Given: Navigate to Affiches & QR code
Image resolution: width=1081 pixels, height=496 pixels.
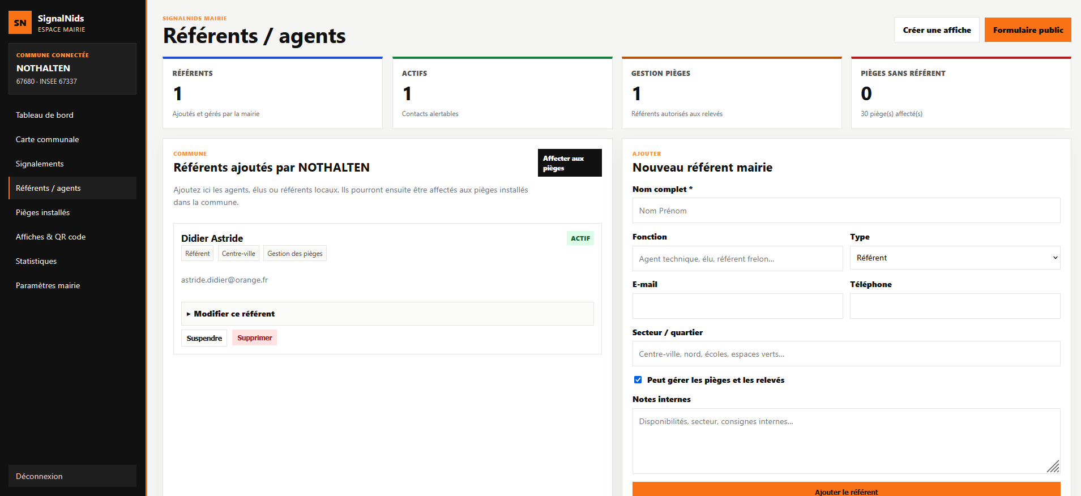Looking at the screenshot, I should 72,237.
